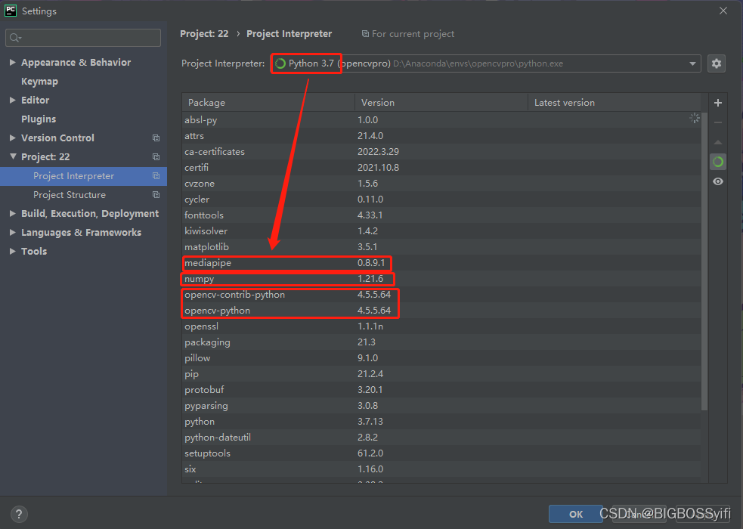Click the green Conda environments circle icon
This screenshot has height=529, width=743.
718,162
